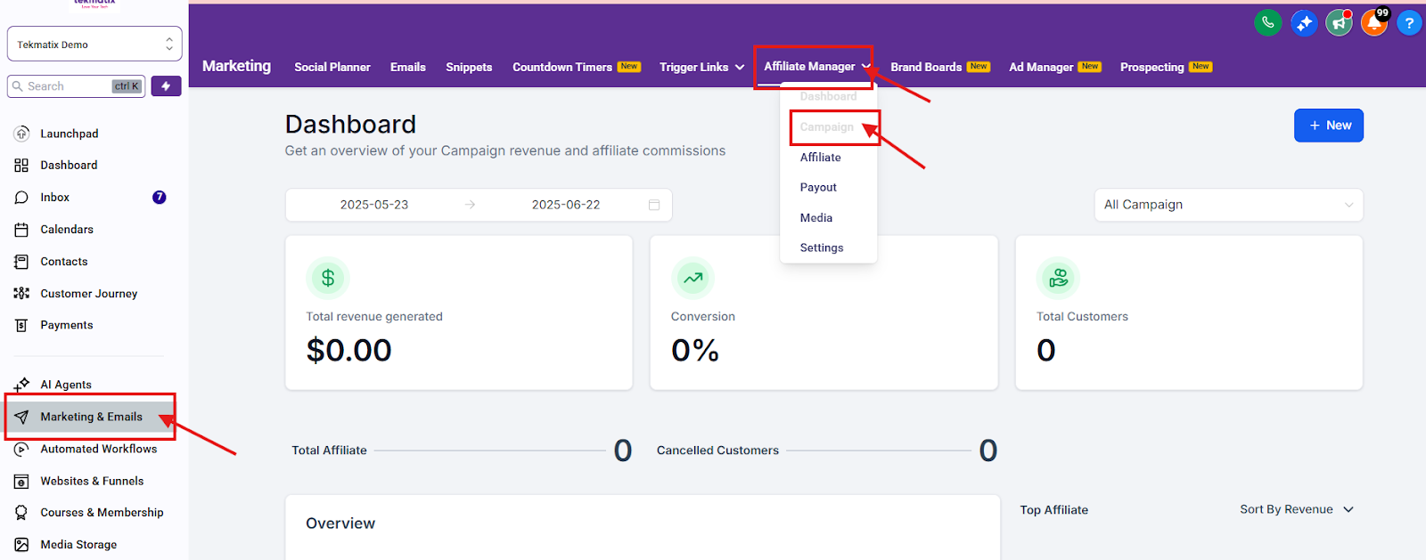The height and width of the screenshot is (560, 1426).
Task: Switch to the Snippets tab
Action: coord(469,67)
